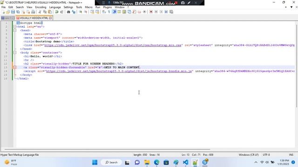Toggle the Indent Guide toolbar button
This screenshot has height=167, width=298.
pos(115,12)
